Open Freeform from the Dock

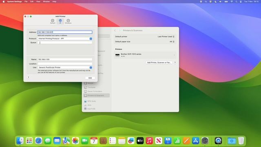click(131, 140)
